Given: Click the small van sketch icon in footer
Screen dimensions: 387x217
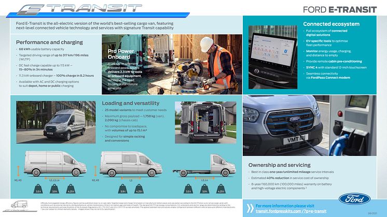Looking at the screenshot, I should (x=19, y=205).
